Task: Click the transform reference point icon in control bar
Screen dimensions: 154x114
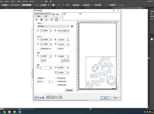Action: coord(67,5)
